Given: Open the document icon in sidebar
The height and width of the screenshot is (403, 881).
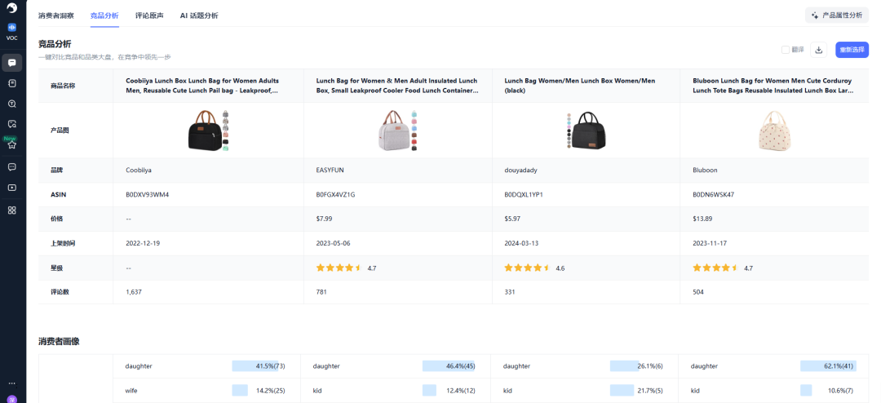Looking at the screenshot, I should 12,82.
